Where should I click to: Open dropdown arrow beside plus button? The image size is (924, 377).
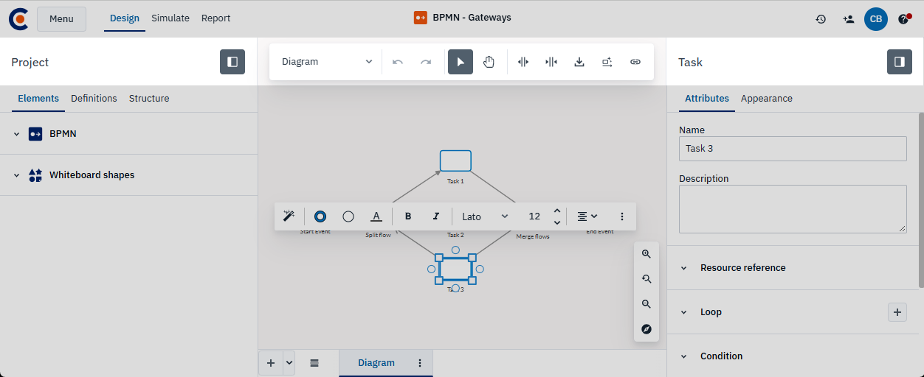coord(289,363)
